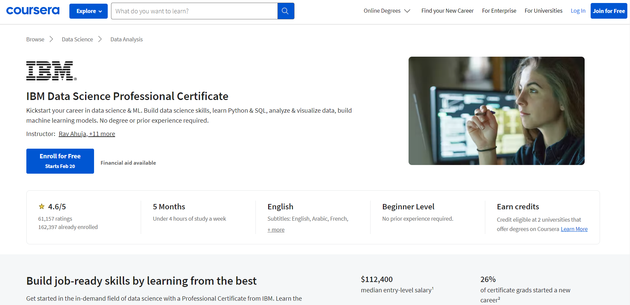Click 'Build job-ready skills' heading

click(x=141, y=281)
